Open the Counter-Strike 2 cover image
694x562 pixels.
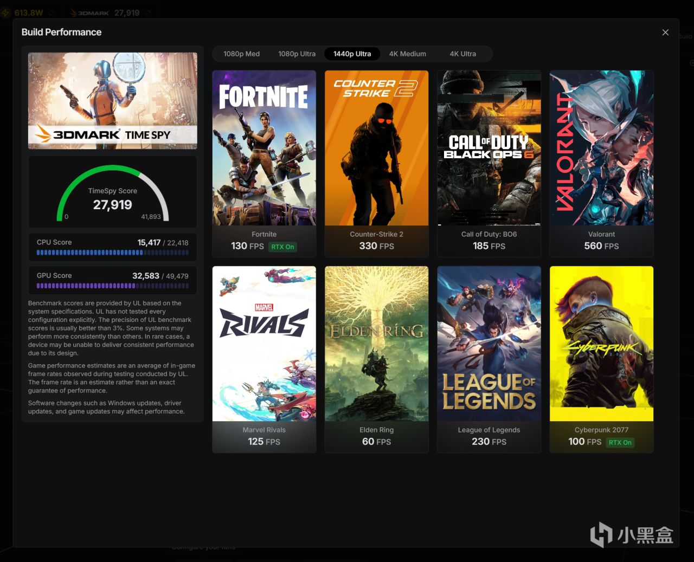coord(376,148)
